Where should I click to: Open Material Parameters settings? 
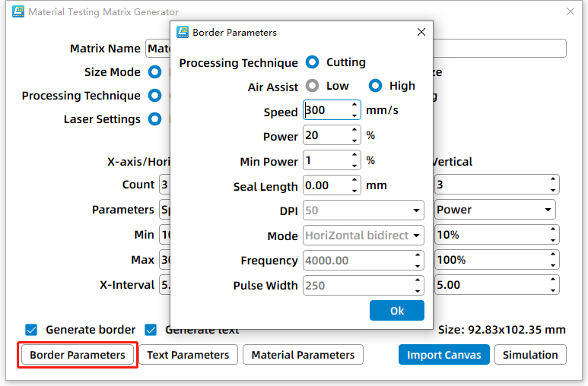pos(303,355)
